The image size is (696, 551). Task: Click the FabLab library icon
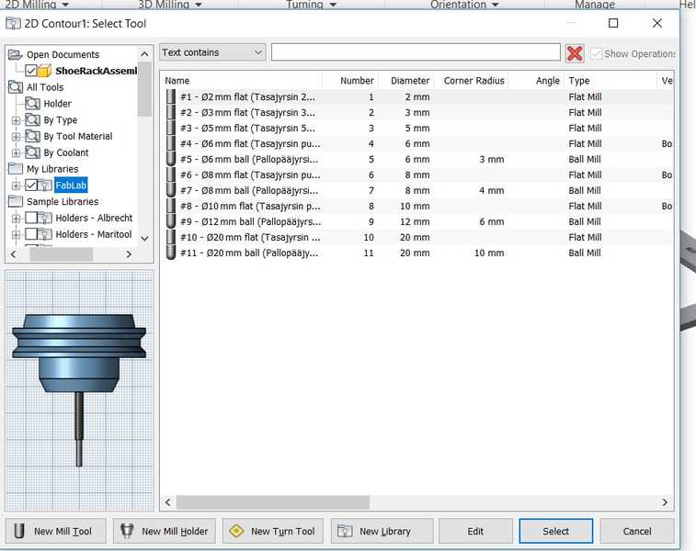pyautogui.click(x=45, y=185)
